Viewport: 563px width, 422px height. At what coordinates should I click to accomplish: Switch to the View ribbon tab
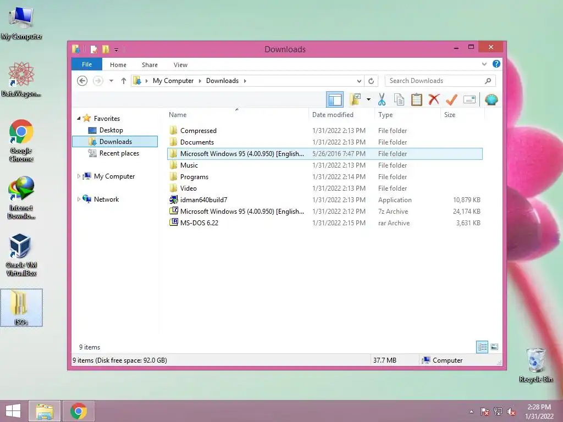(180, 65)
